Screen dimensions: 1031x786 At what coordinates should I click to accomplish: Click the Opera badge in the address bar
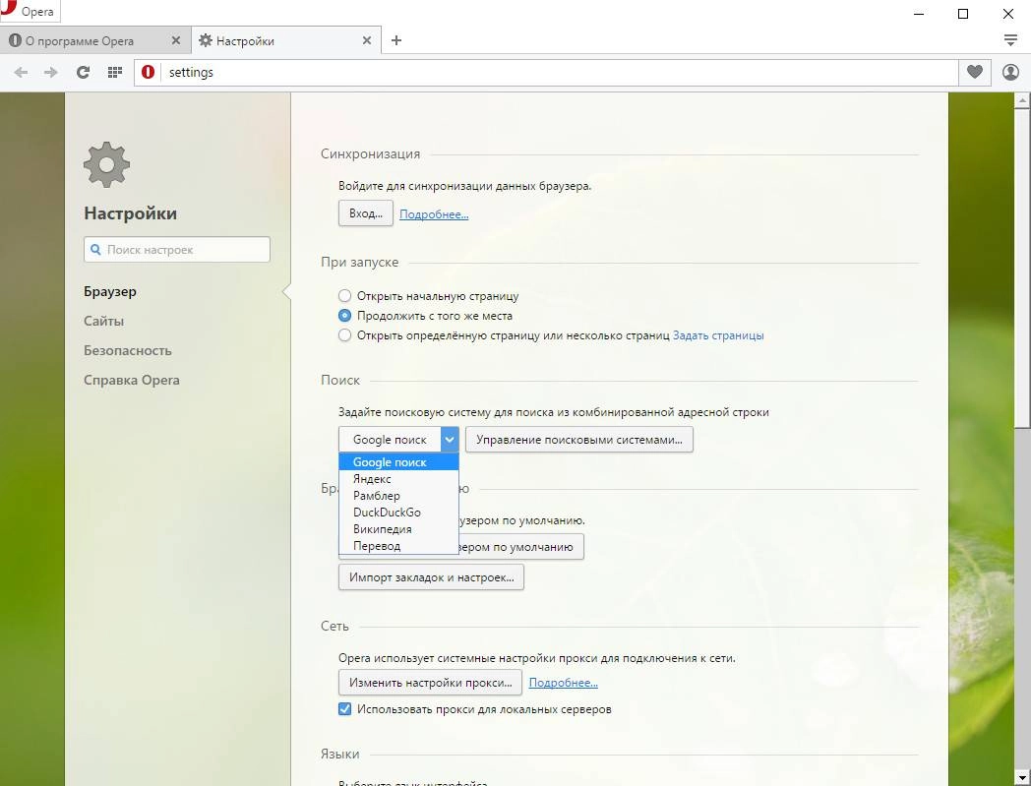click(x=148, y=73)
